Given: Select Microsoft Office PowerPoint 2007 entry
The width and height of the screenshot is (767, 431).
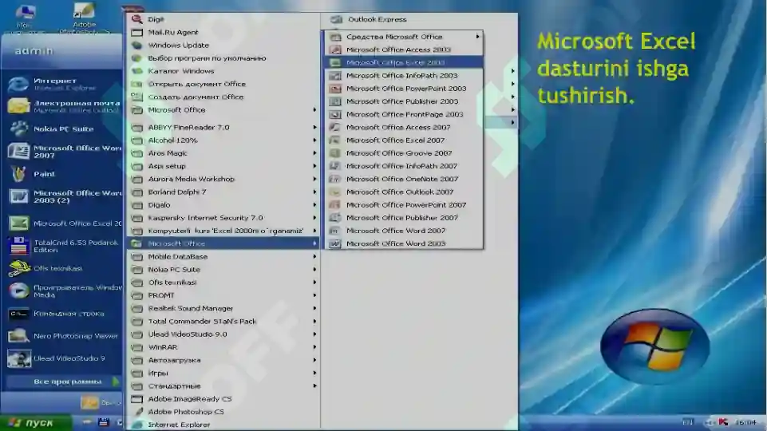Looking at the screenshot, I should [x=404, y=205].
